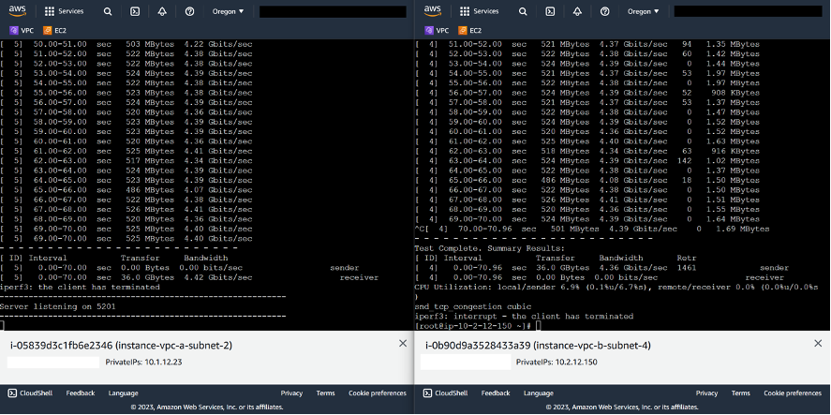Expand the Oregon region dropdown in right window

pos(644,11)
